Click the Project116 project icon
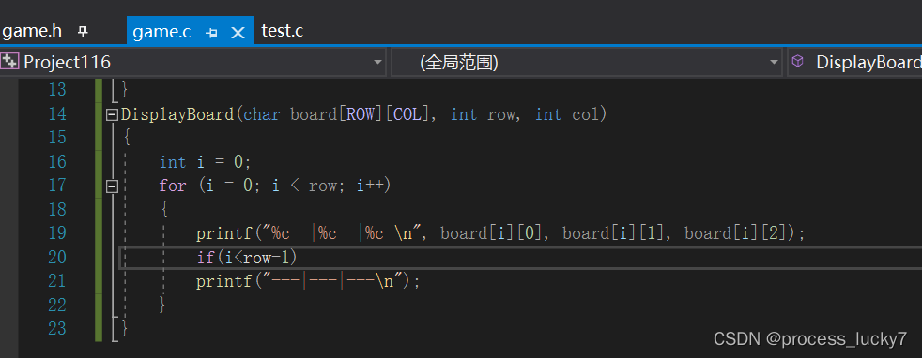 click(x=10, y=62)
